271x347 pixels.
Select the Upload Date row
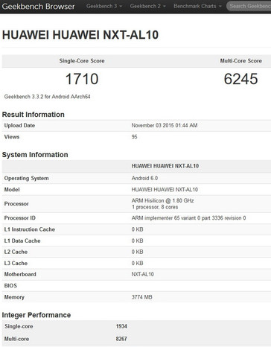[136, 126]
